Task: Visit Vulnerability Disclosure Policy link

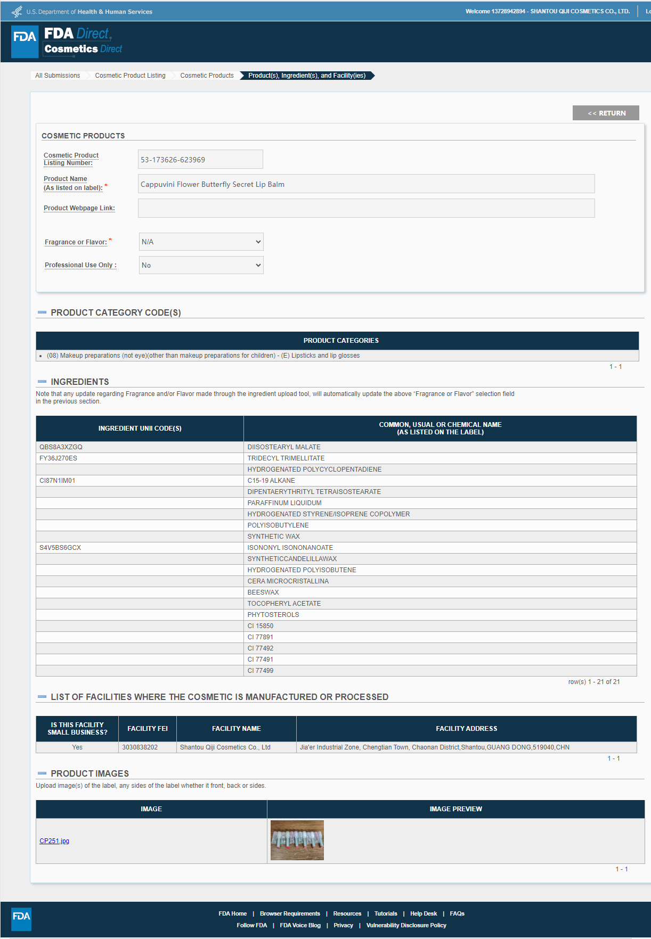Action: (x=406, y=925)
